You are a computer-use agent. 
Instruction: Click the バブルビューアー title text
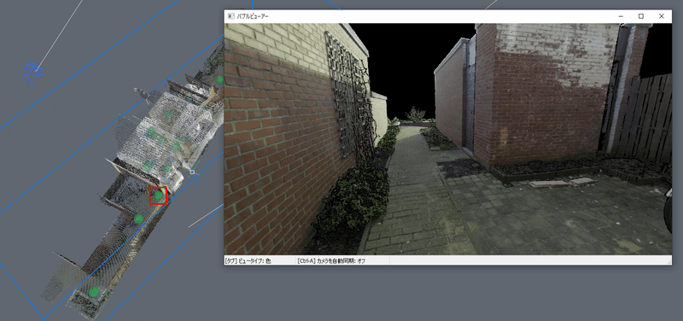(253, 16)
